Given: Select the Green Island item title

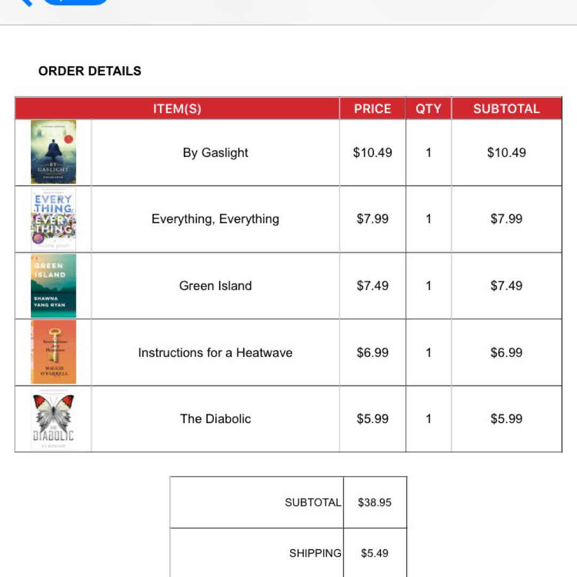Looking at the screenshot, I should pos(215,286).
